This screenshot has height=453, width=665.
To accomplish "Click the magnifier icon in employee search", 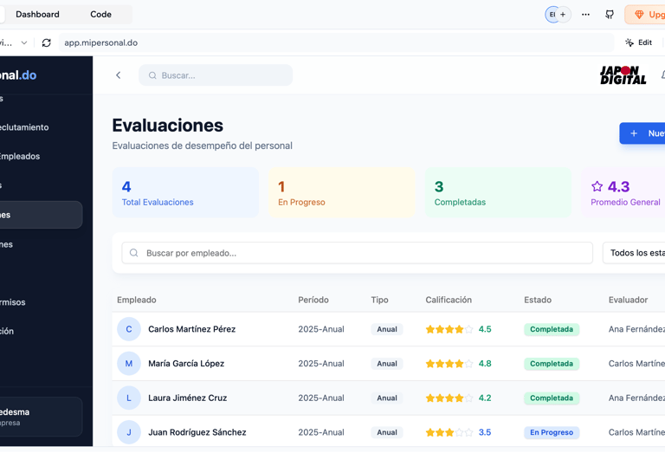I will pos(133,253).
